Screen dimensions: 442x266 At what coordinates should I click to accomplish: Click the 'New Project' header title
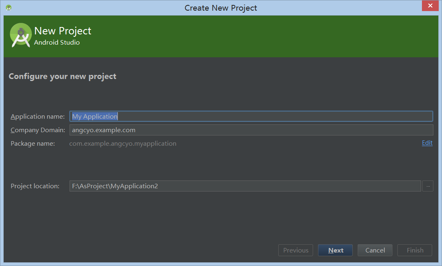(63, 31)
